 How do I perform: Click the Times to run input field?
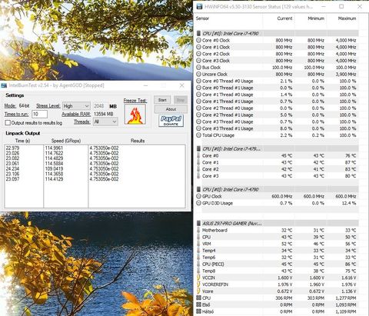coord(39,114)
